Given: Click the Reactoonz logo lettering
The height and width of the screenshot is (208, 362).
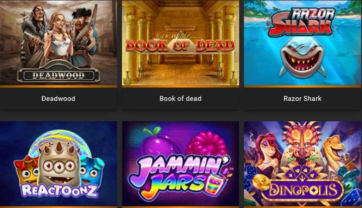Looking at the screenshot, I should pyautogui.click(x=59, y=191).
